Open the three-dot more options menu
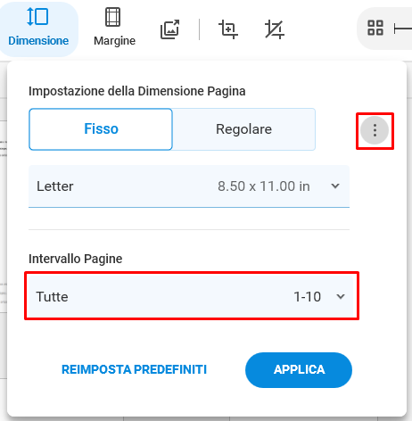The image size is (412, 421). point(375,130)
